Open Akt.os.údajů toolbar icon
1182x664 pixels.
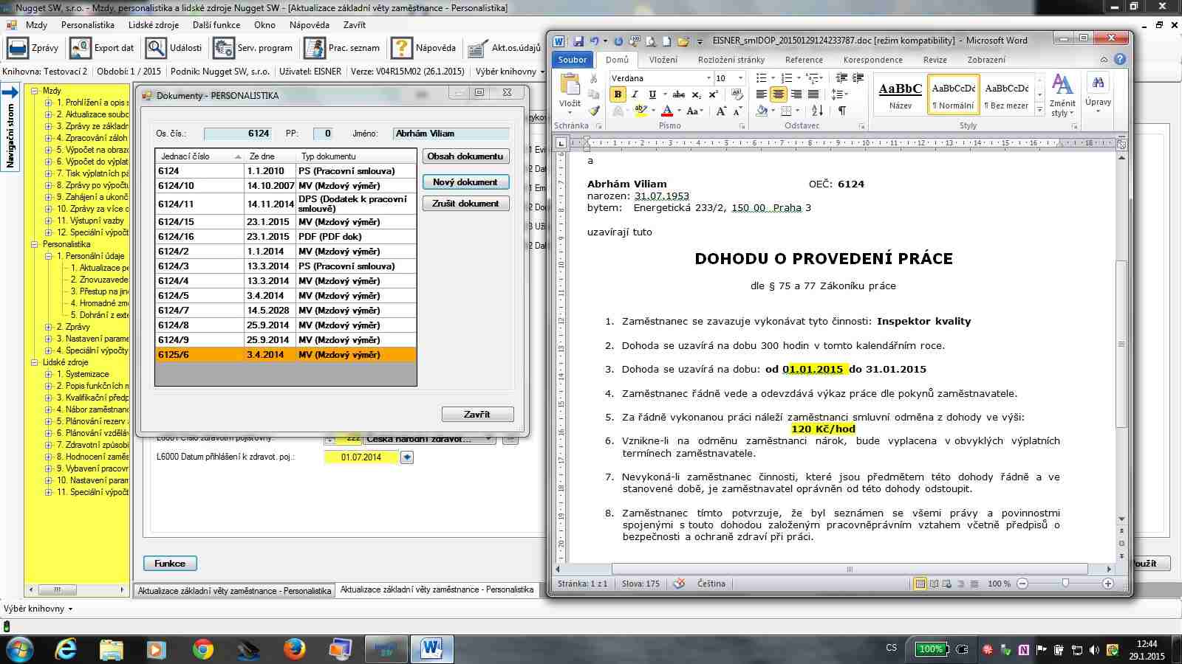coord(477,48)
